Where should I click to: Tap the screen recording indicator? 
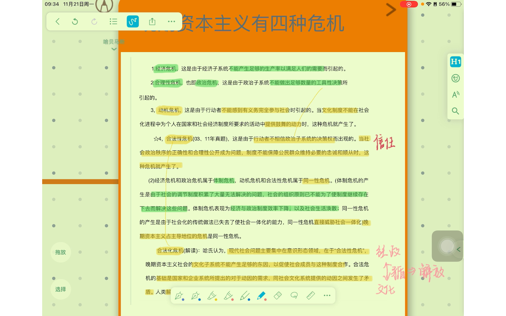(409, 4)
